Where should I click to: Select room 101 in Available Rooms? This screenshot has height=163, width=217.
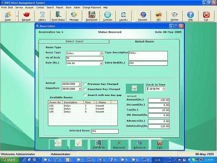pyautogui.click(x=83, y=106)
